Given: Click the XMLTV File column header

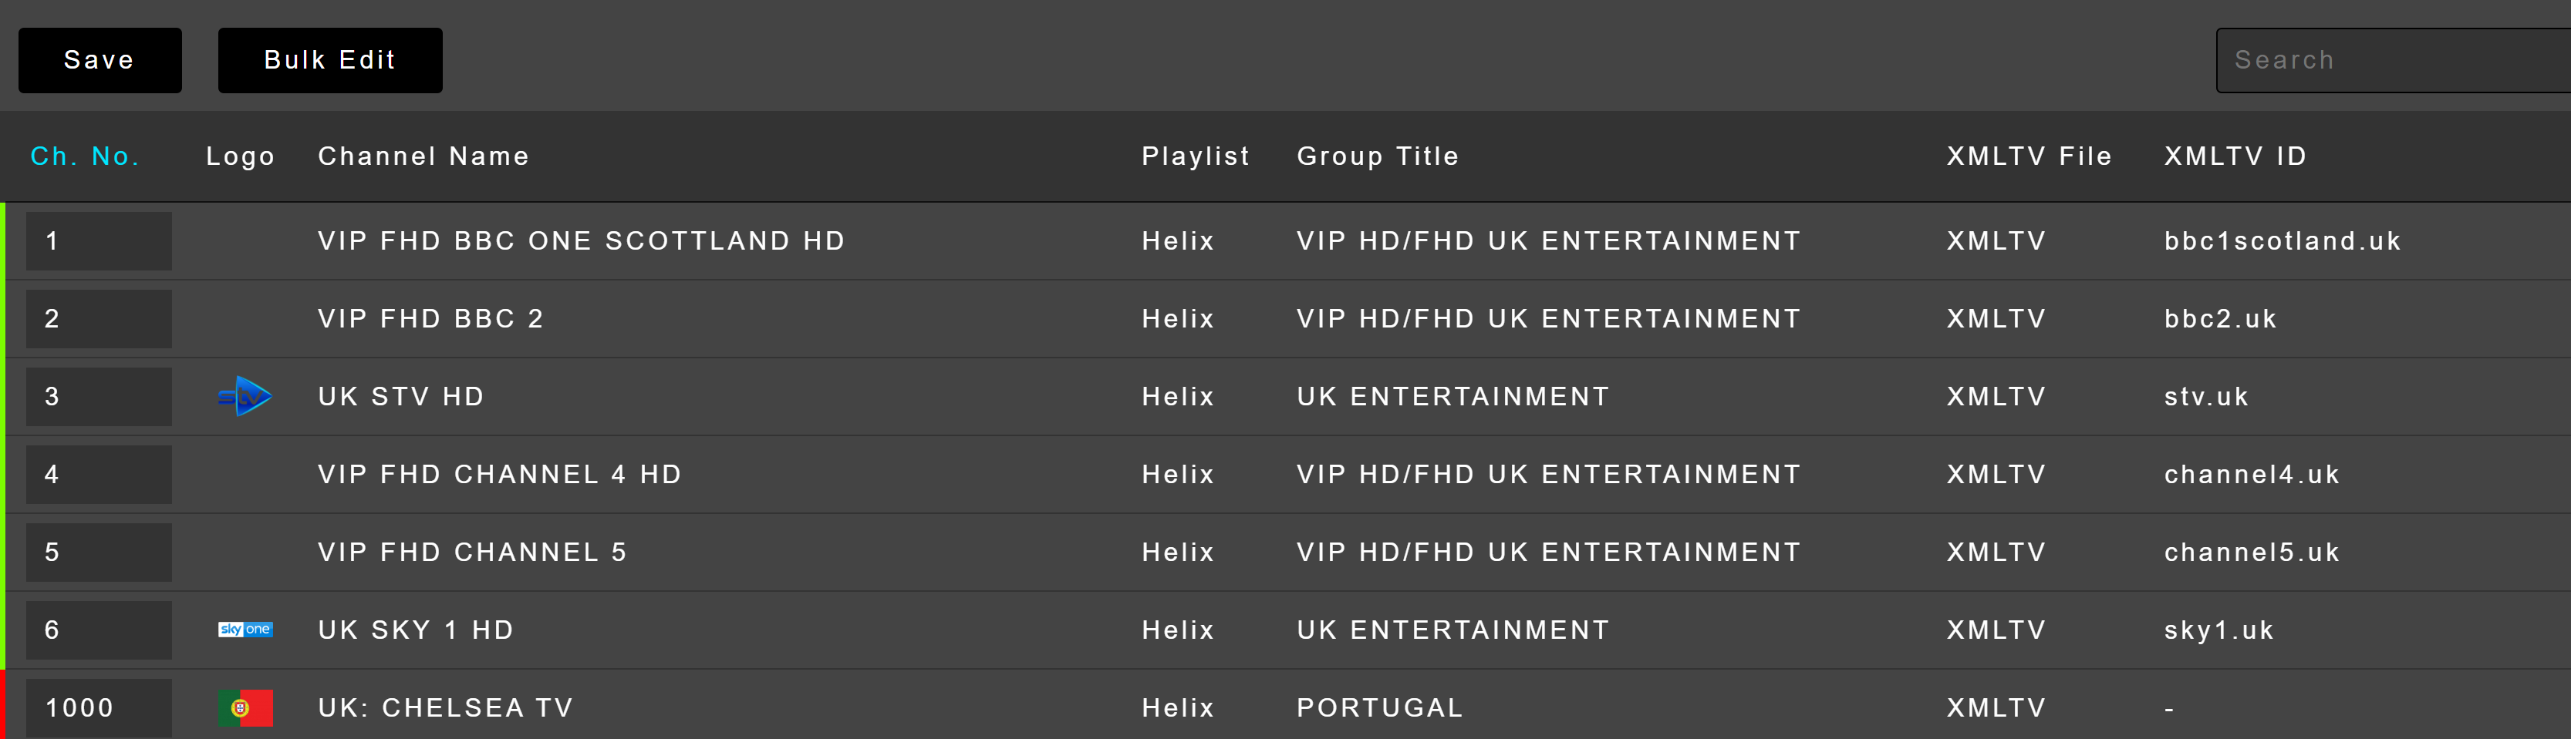Looking at the screenshot, I should pos(2028,156).
